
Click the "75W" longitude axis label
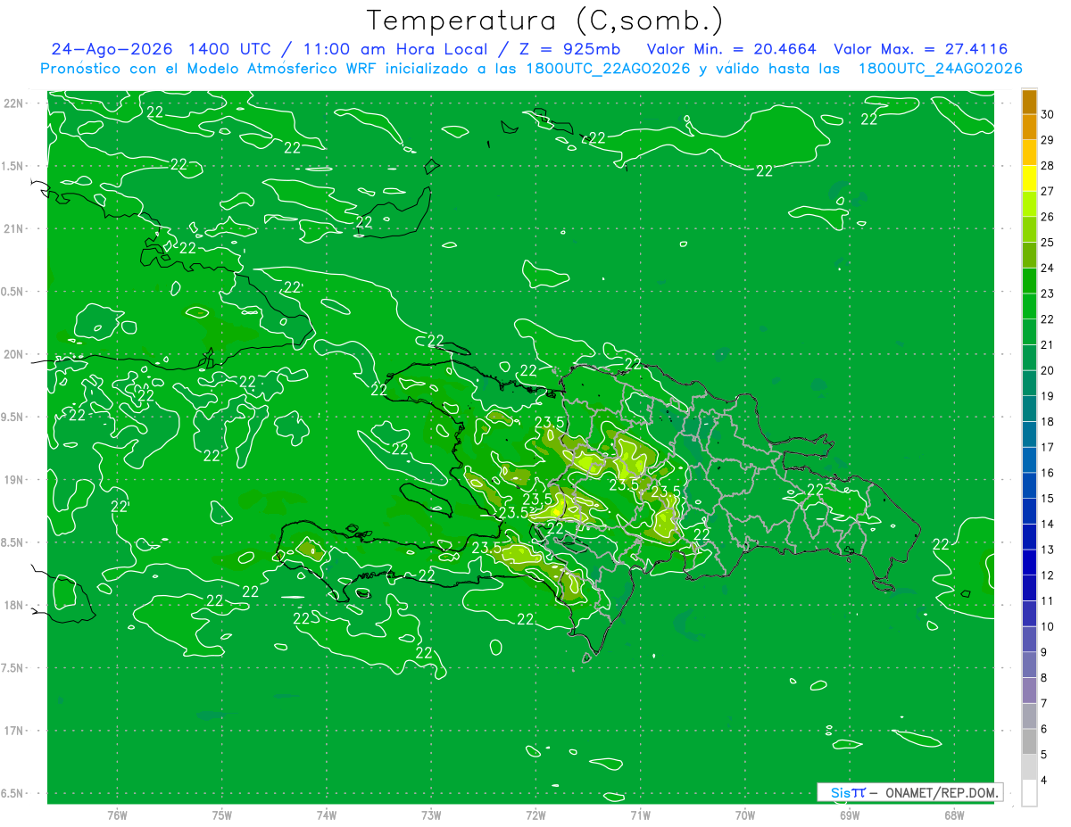pyautogui.click(x=221, y=815)
